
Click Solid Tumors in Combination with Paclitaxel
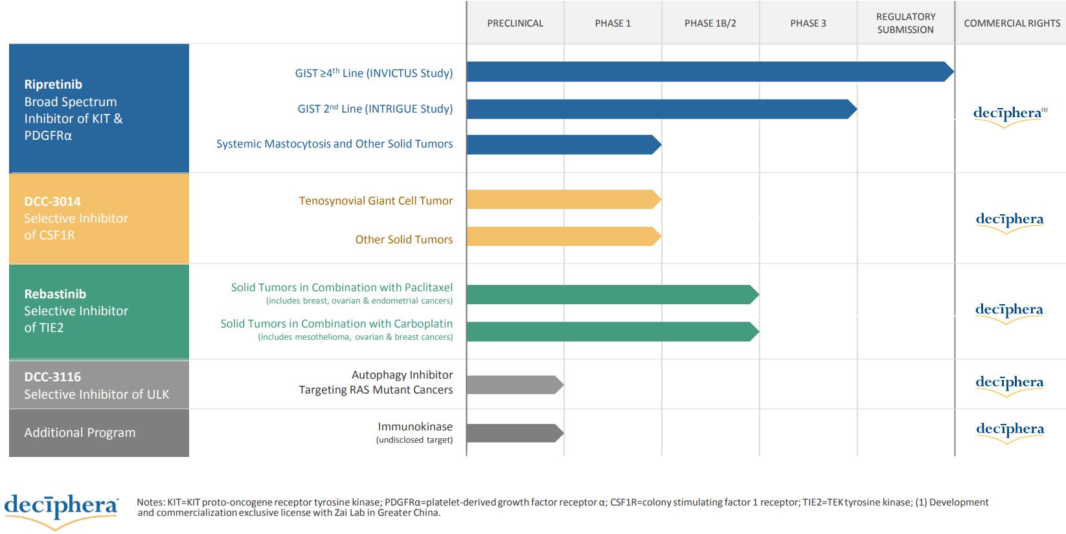click(342, 287)
